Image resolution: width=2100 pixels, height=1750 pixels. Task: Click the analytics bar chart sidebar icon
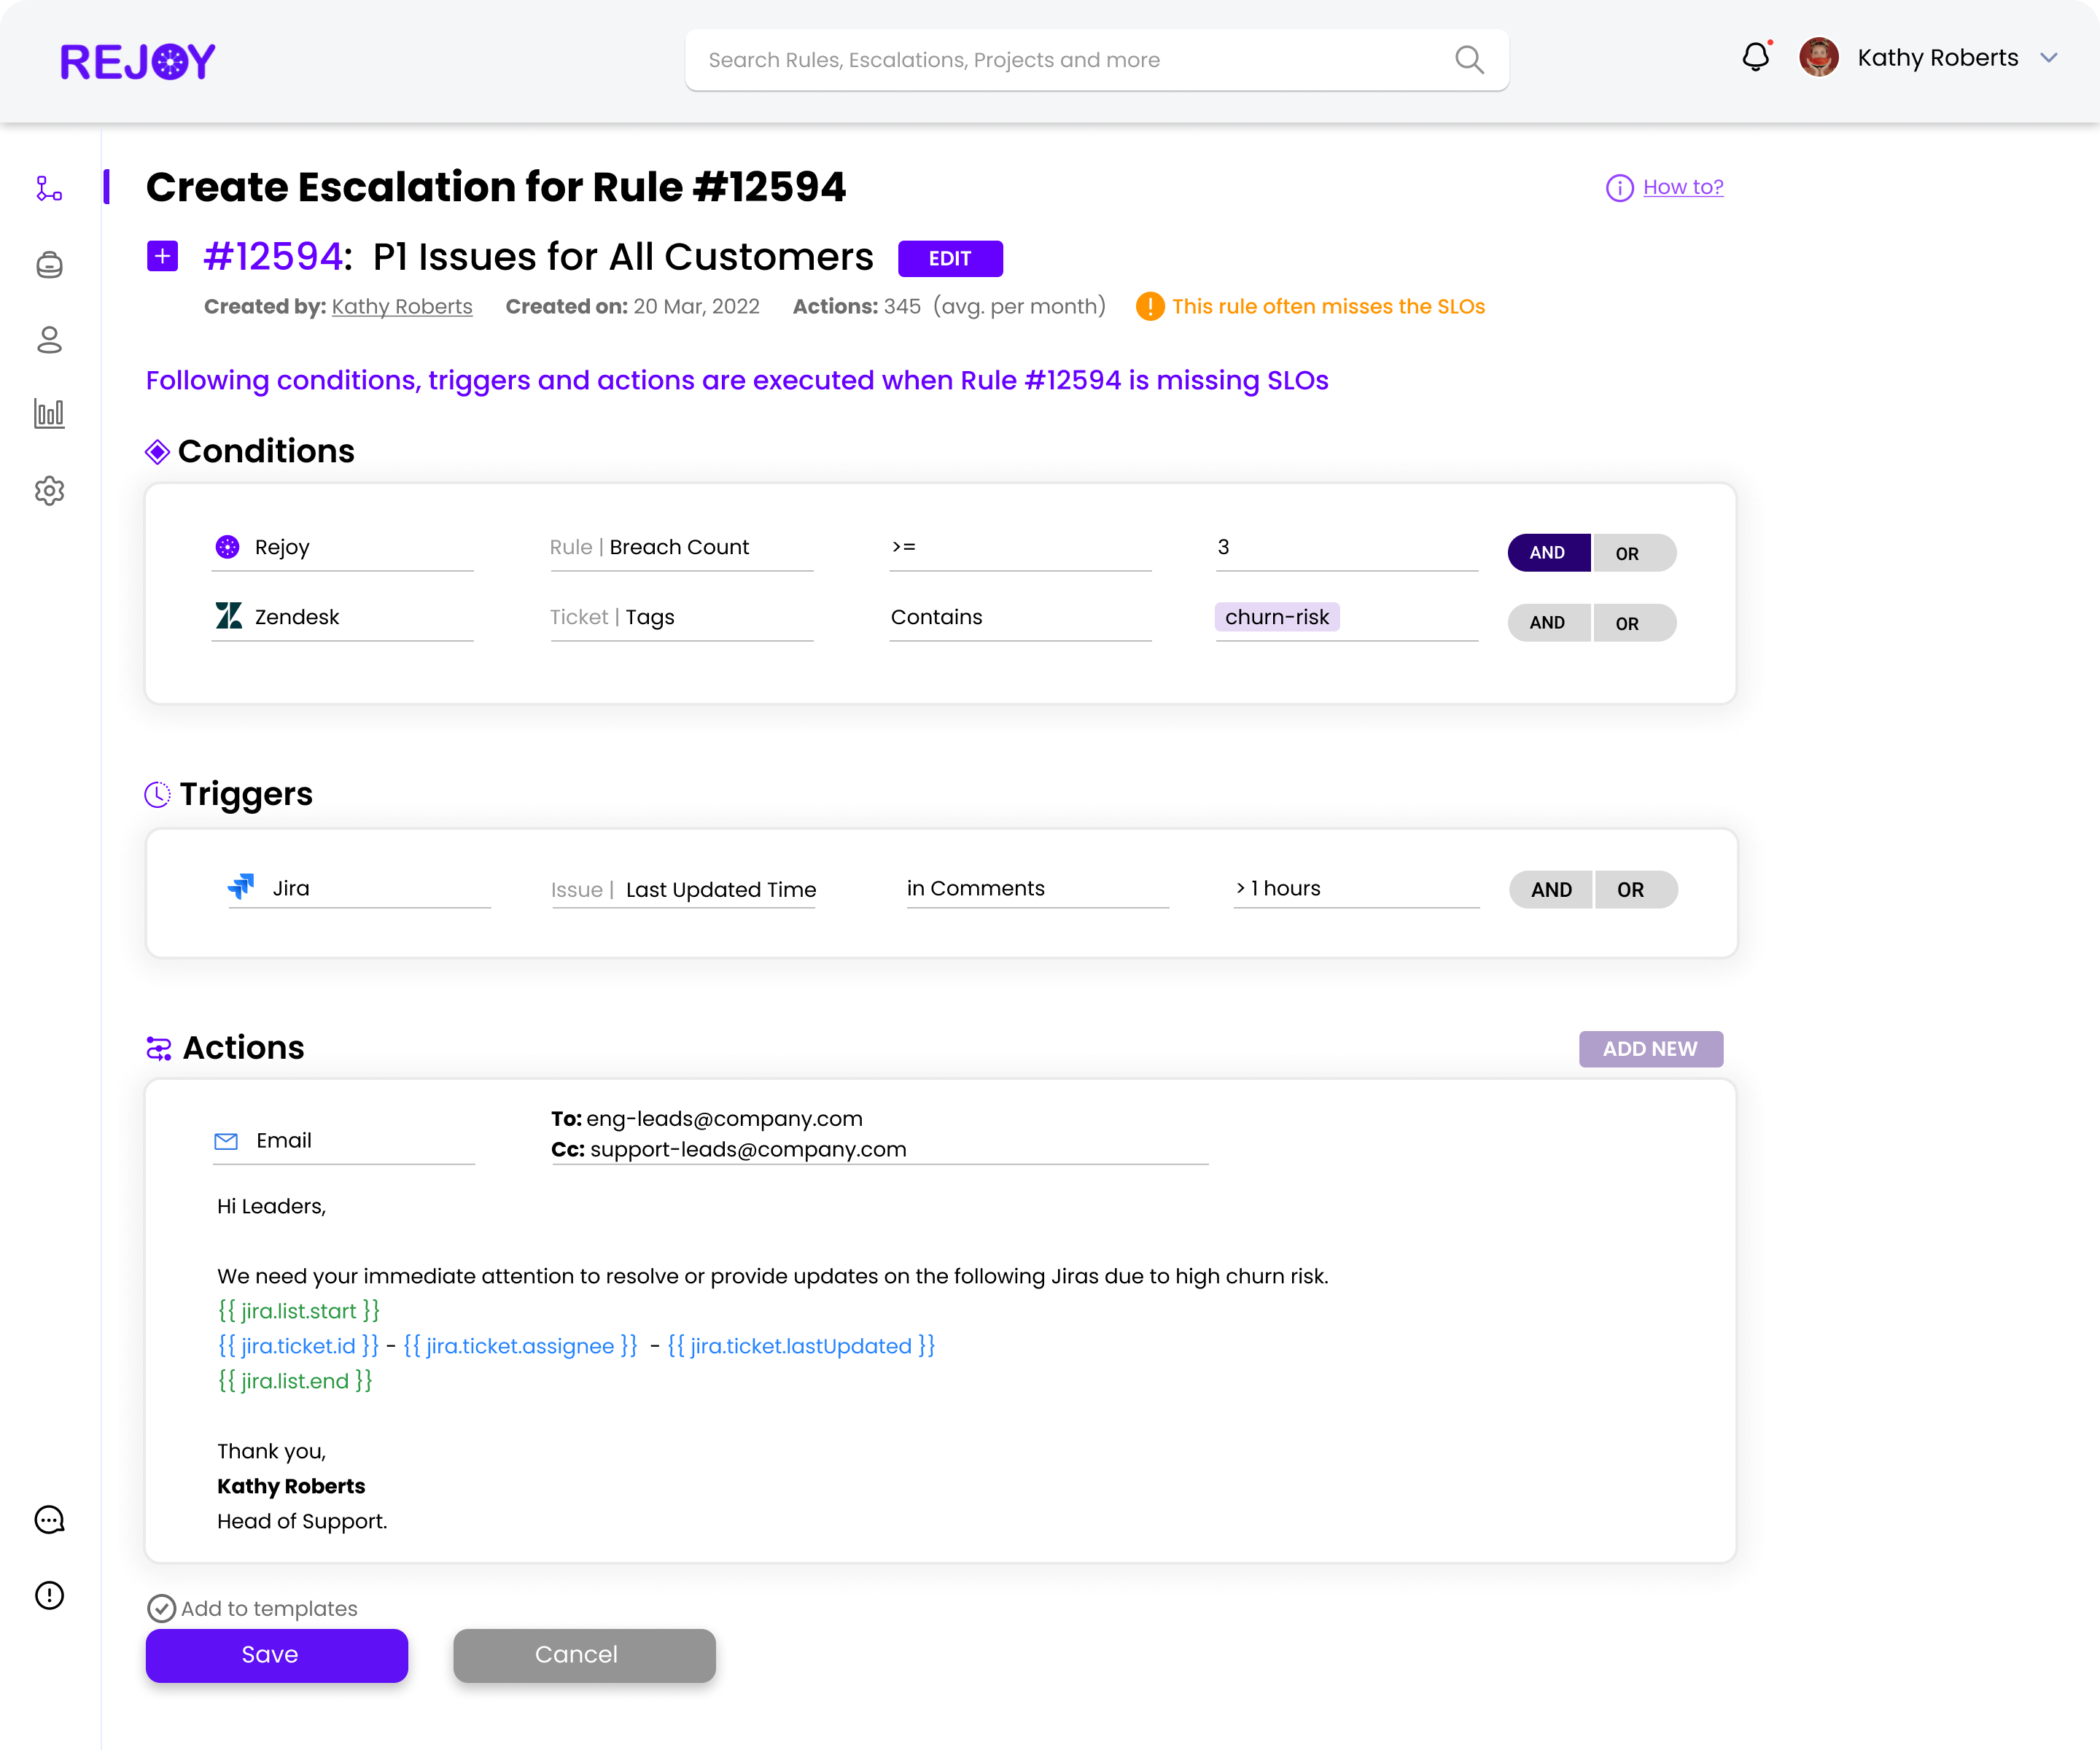(x=49, y=413)
